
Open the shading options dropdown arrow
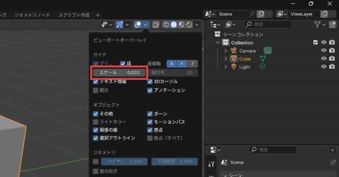tap(197, 25)
